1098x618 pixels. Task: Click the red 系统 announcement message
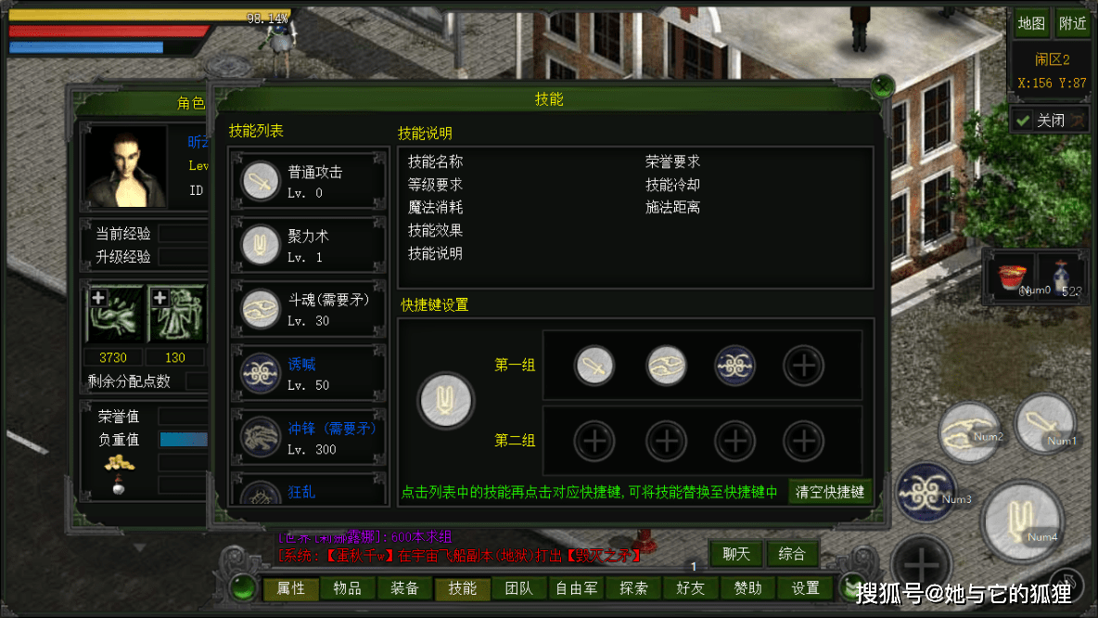click(x=459, y=556)
